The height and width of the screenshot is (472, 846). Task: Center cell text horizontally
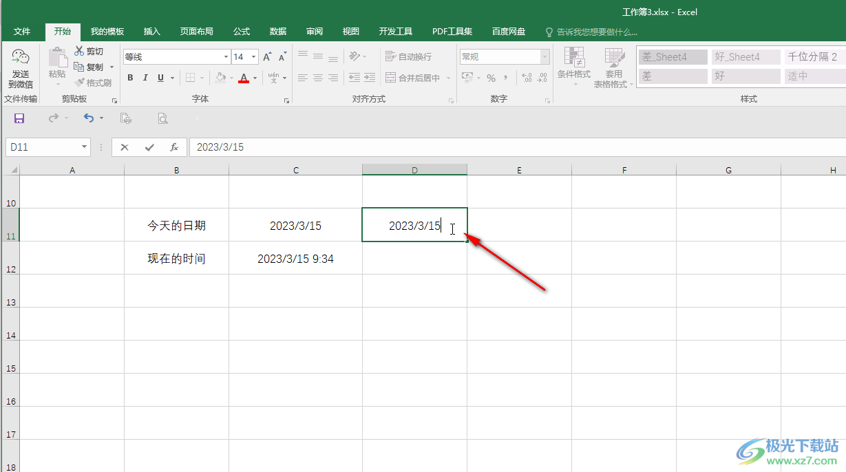click(x=318, y=78)
